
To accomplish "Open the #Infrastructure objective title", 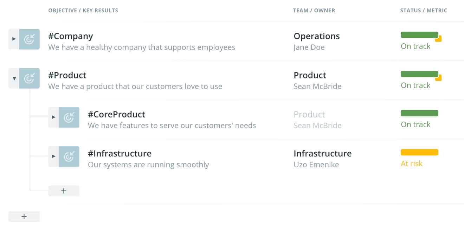I will (x=120, y=153).
